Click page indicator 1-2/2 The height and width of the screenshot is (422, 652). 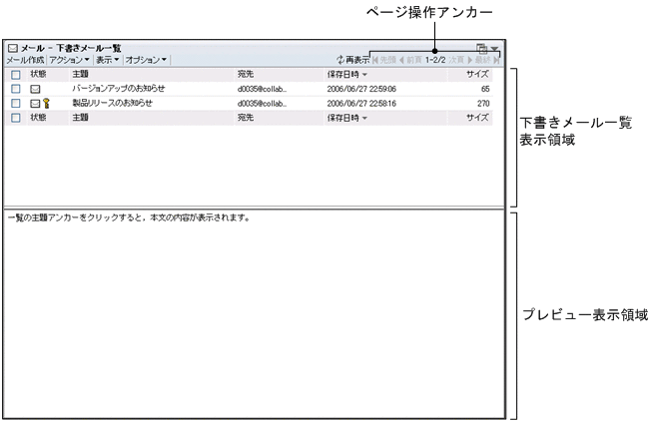(x=435, y=60)
